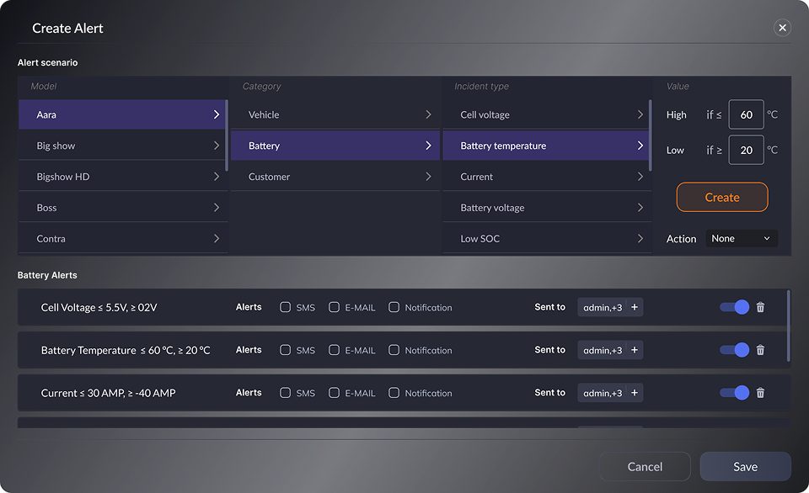Screen dimensions: 809x493
Task: Select the Vehicle category
Action: 335,114
